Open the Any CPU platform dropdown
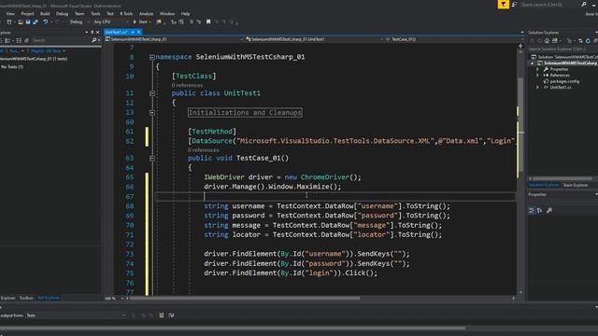Screen dimensions: 598x336 pyautogui.click(x=110, y=22)
